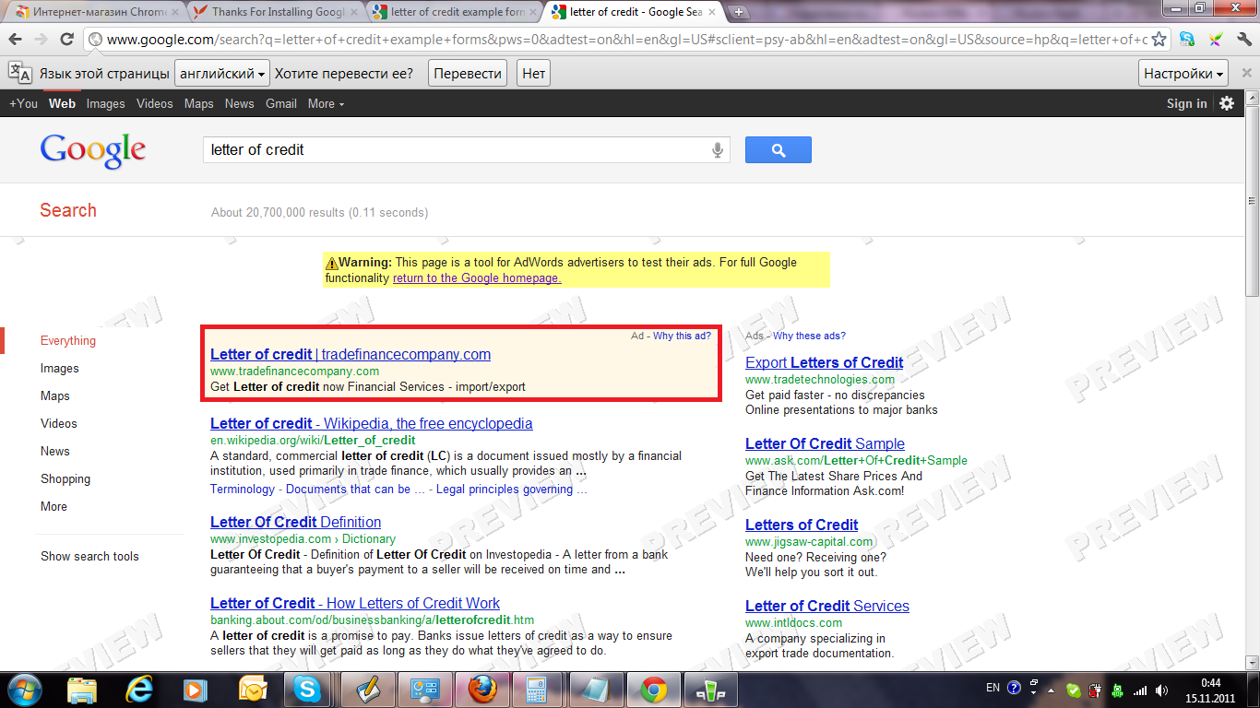The width and height of the screenshot is (1260, 708).
Task: Open 'Letter Of Credit Definition' result
Action: click(295, 522)
